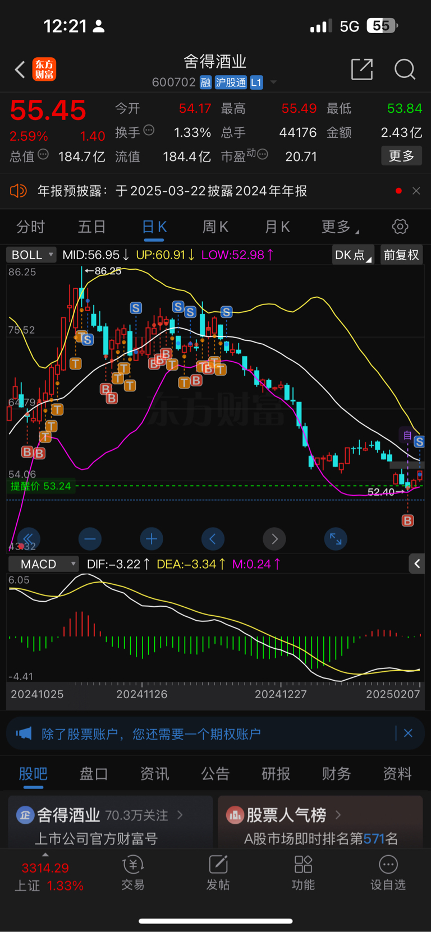This screenshot has height=932, width=431.
Task: Open 上市公司官方财富号 card
Action: tap(96, 838)
